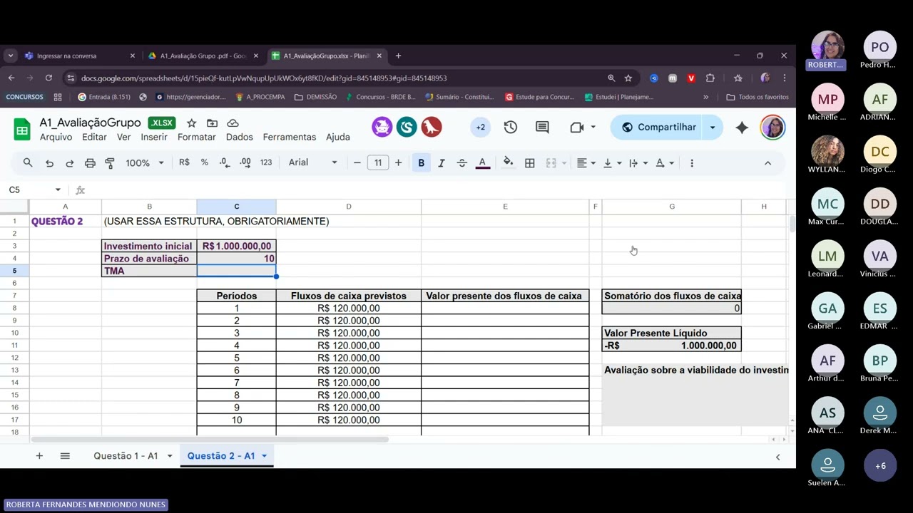913x513 pixels.
Task: Print the spreadsheet
Action: (x=90, y=163)
